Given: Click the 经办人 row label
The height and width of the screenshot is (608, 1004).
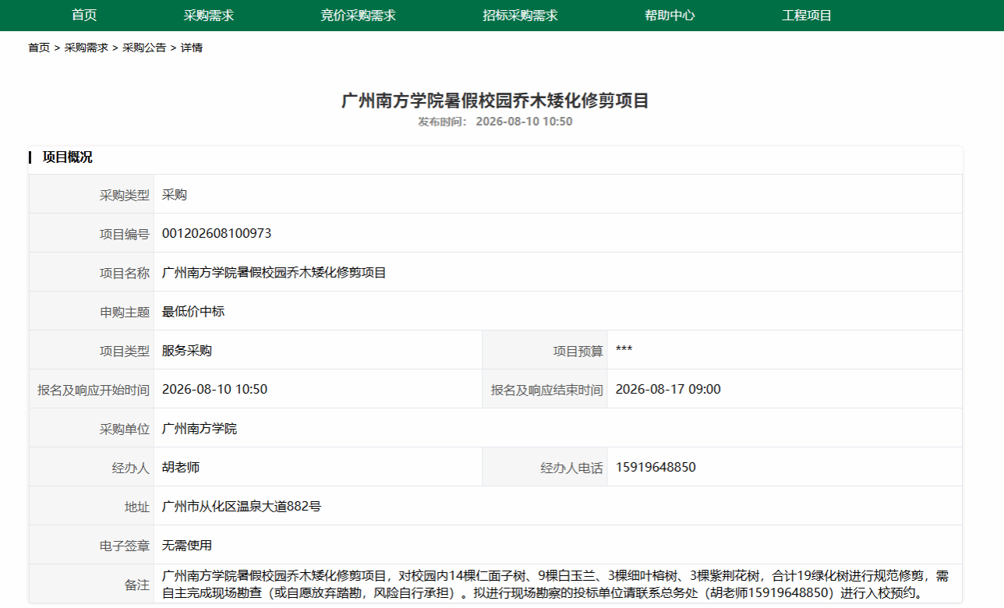Looking at the screenshot, I should click(131, 468).
